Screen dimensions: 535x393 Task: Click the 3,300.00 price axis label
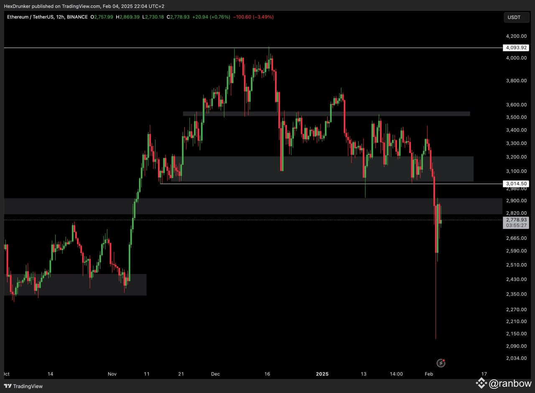pyautogui.click(x=517, y=144)
